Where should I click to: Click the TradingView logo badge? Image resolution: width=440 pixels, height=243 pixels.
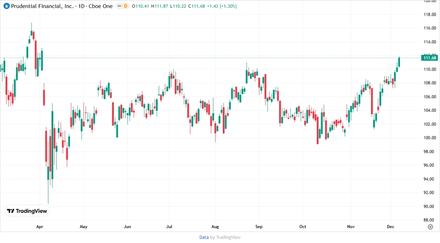tap(27, 211)
